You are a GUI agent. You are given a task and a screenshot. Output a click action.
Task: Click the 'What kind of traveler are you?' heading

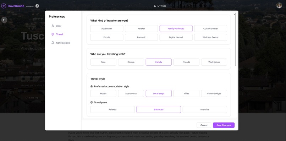click(109, 21)
